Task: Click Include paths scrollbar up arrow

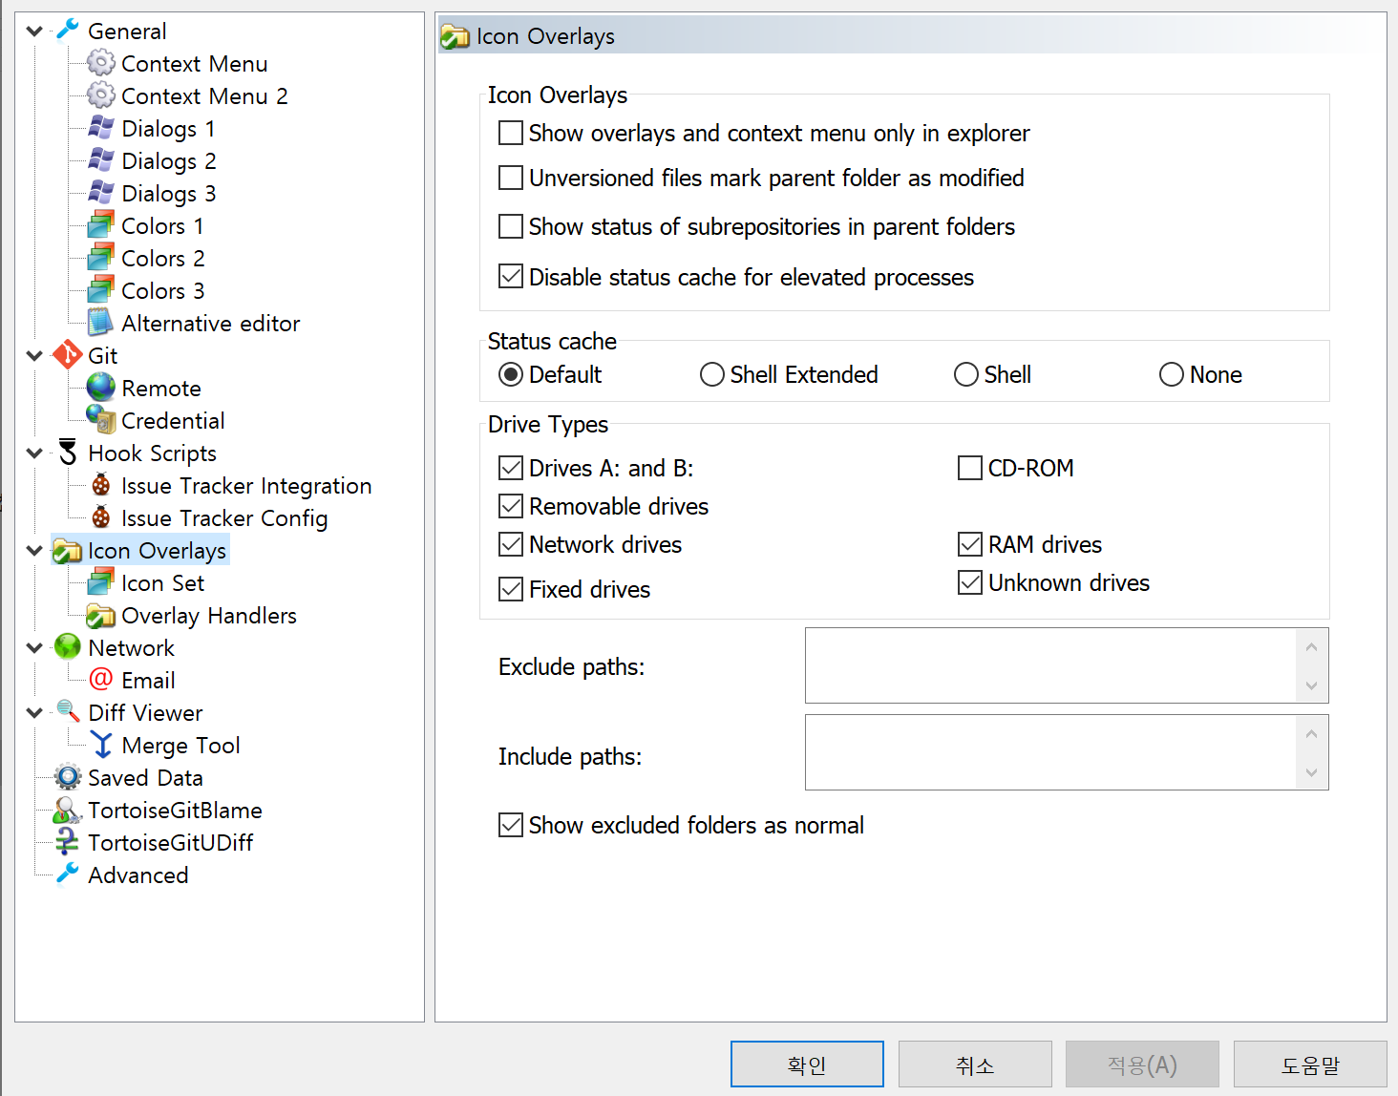Action: (1311, 733)
